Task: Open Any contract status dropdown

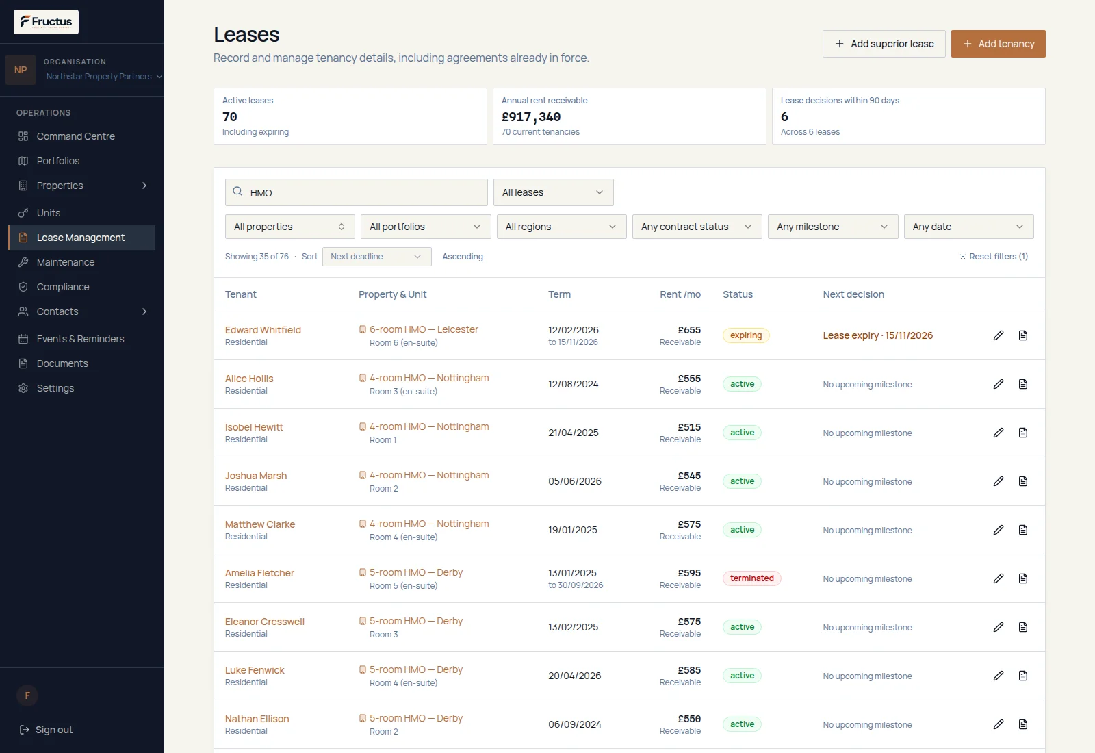Action: [697, 227]
